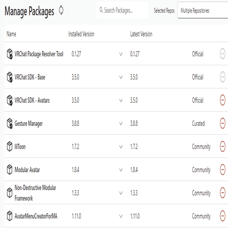Click the lilToon package box icon

[x=9, y=146]
